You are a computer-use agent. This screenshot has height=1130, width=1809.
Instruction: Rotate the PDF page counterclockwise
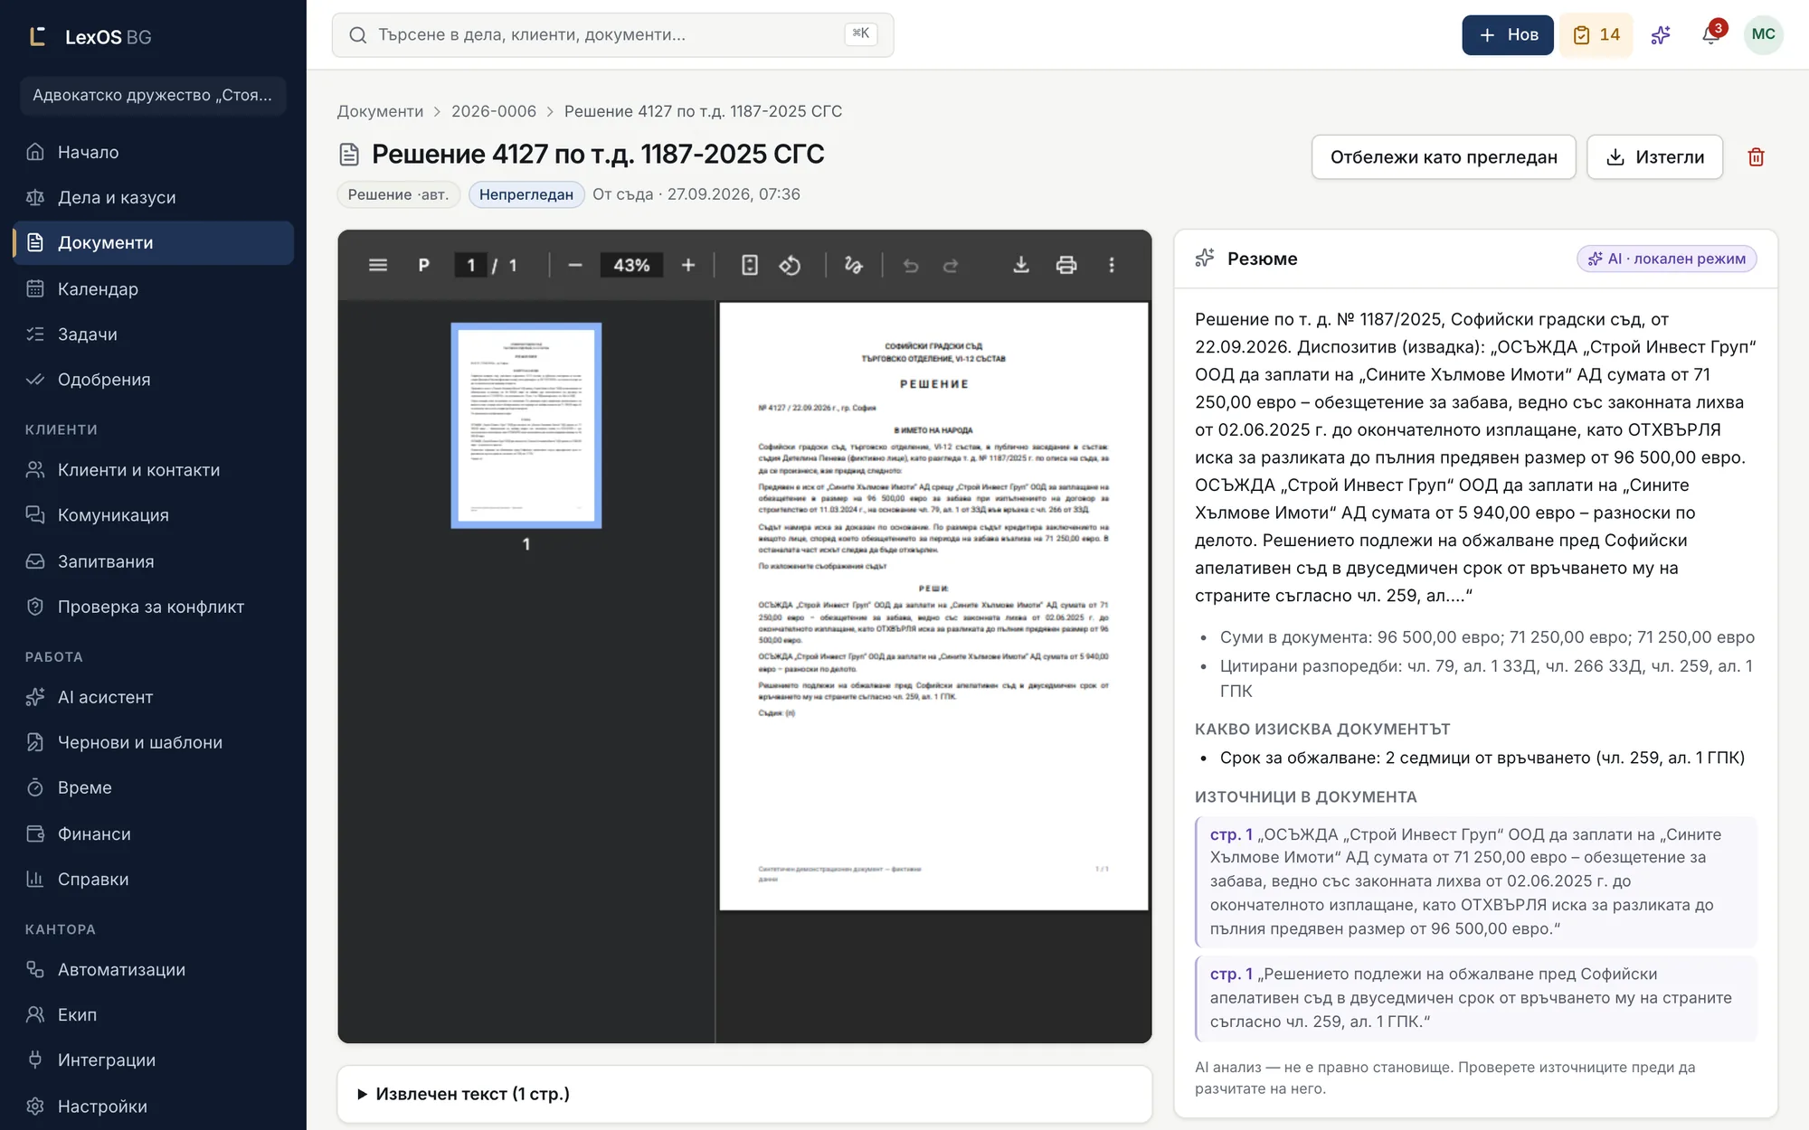791,265
